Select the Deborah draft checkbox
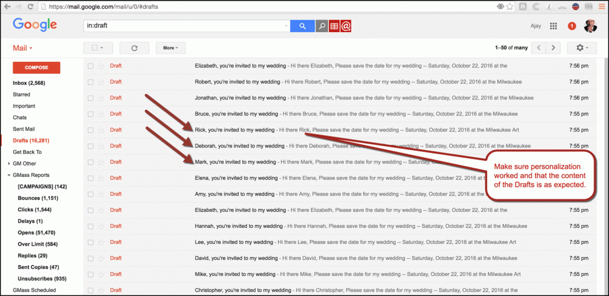Image resolution: width=609 pixels, height=296 pixels. pyautogui.click(x=90, y=146)
